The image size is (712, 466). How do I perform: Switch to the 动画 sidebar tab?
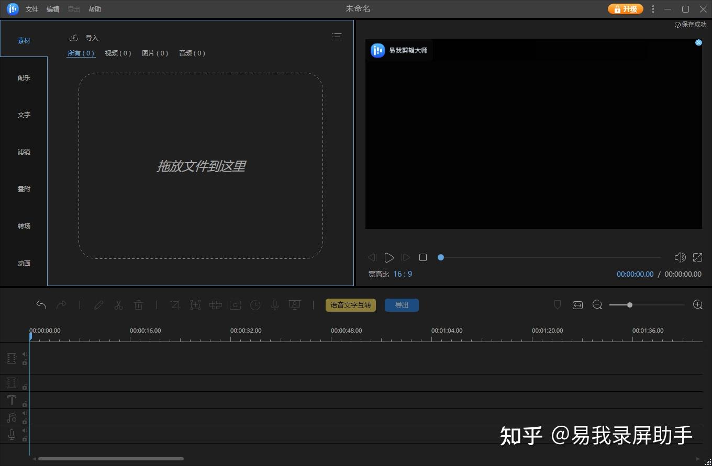[24, 263]
